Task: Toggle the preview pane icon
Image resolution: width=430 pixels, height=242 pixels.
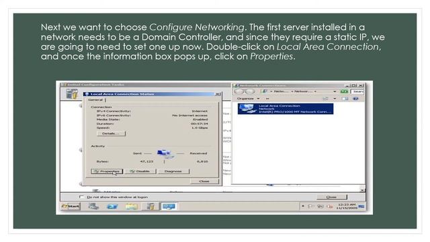Action: [x=345, y=99]
